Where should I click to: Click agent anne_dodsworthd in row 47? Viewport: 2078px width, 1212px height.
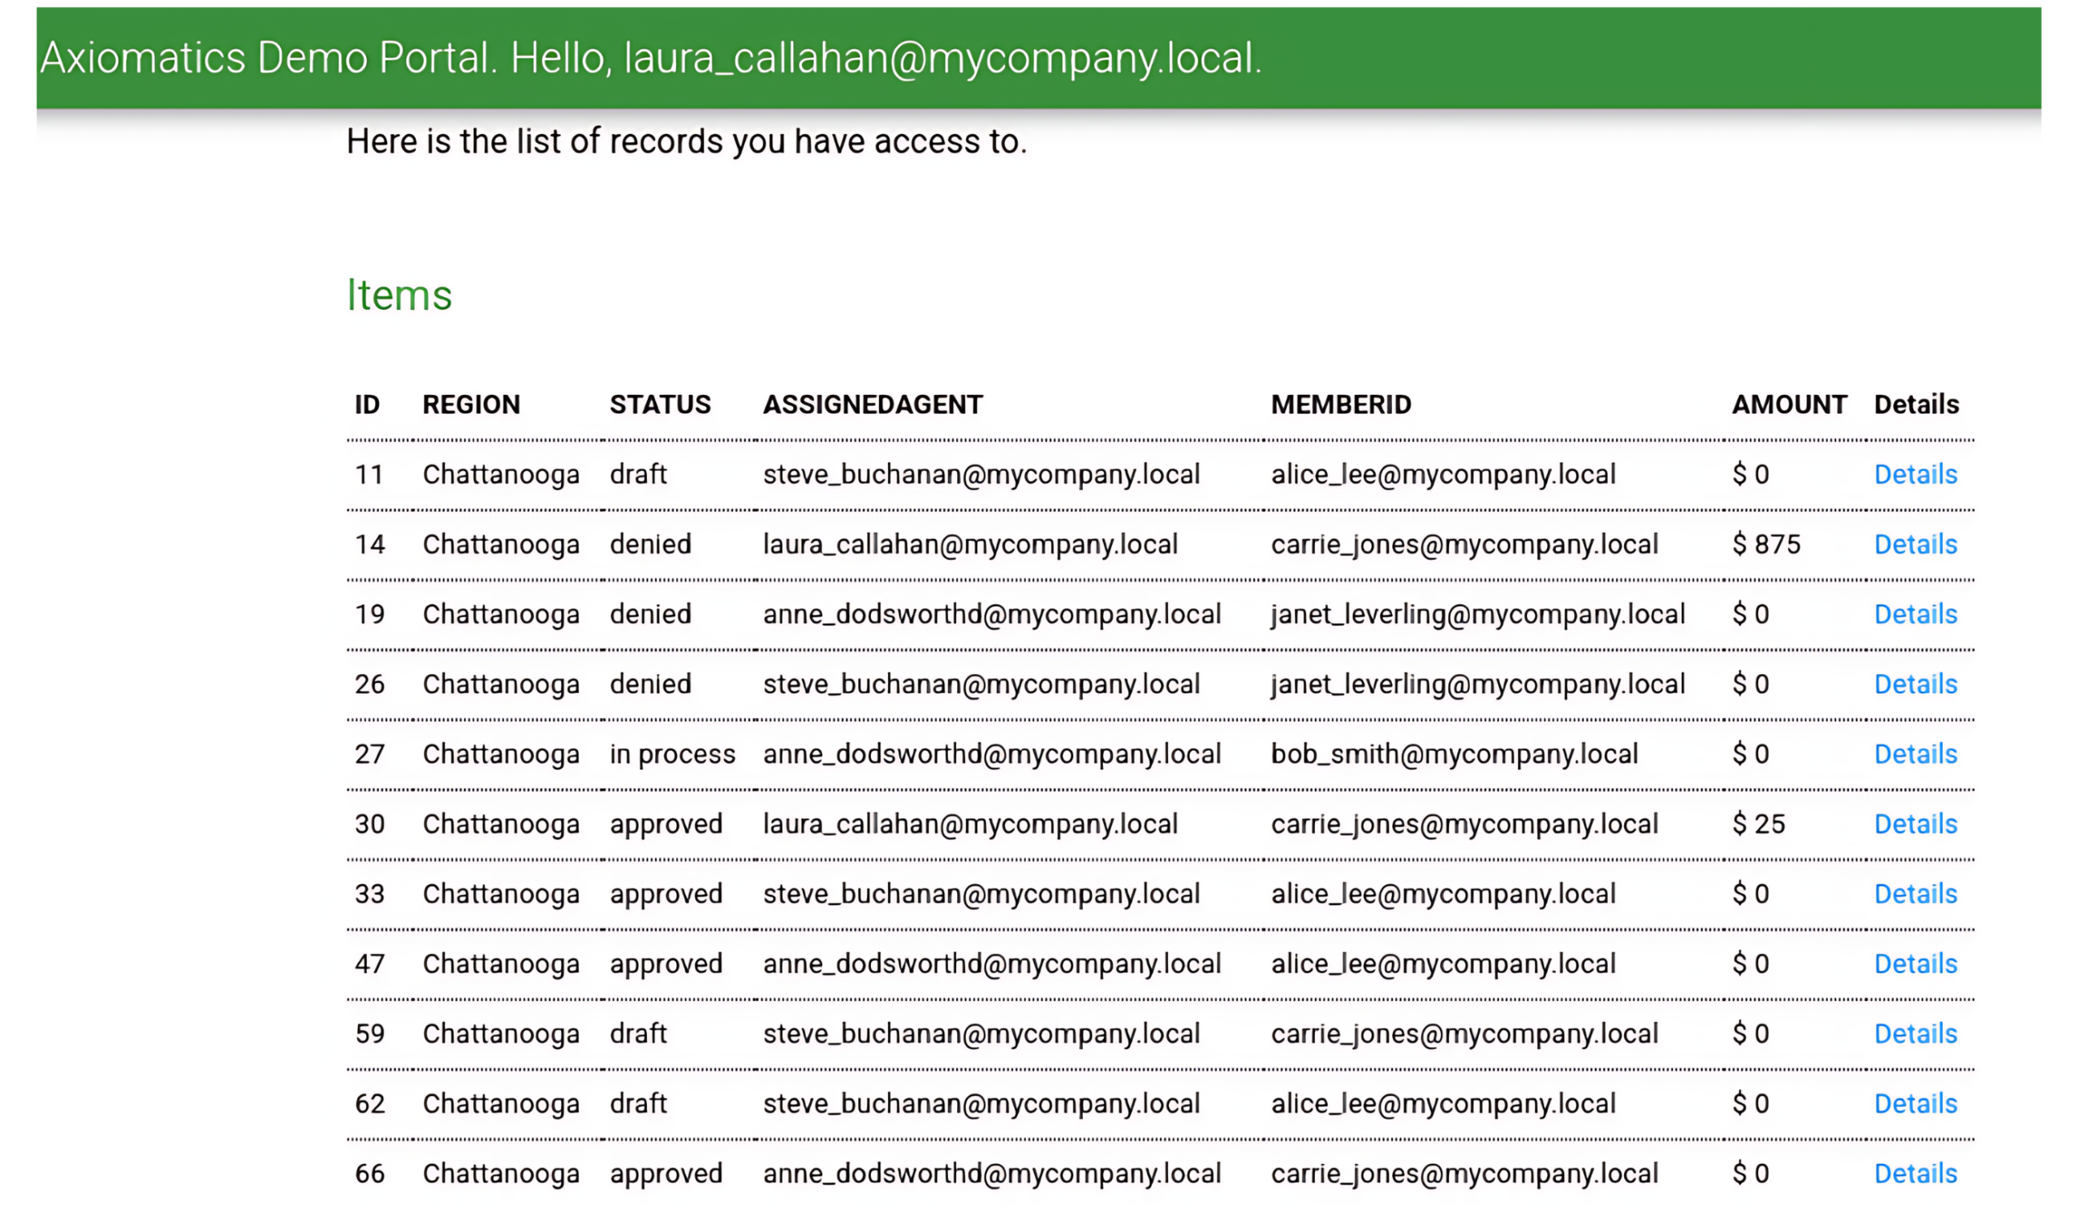992,964
